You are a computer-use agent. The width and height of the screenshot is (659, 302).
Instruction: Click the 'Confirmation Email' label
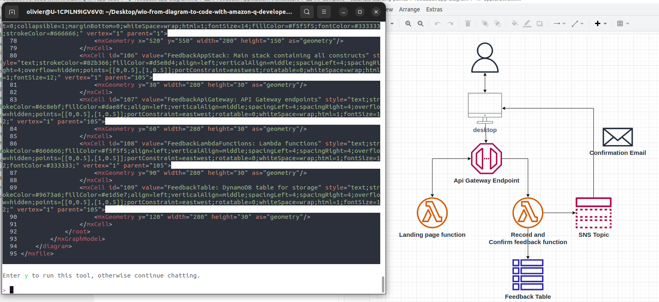(x=617, y=153)
